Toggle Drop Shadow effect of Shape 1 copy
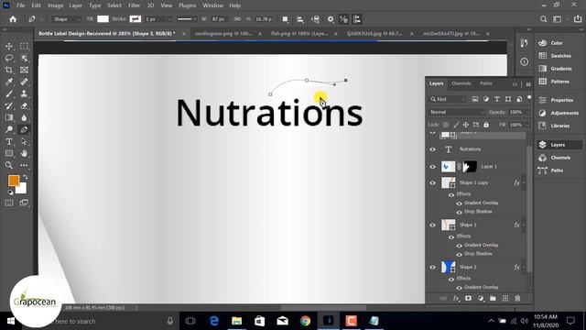Viewport: 586px width, 330px height. 460,212
